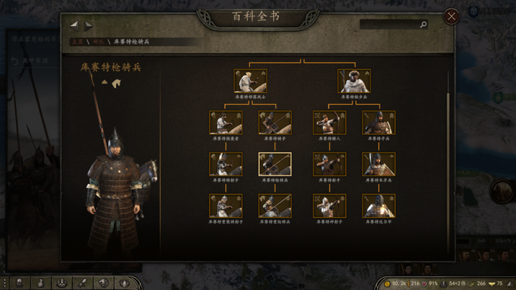Viewport: 516px width, 290px height.
Task: Select the 主页 breadcrumb link
Action: pyautogui.click(x=77, y=42)
